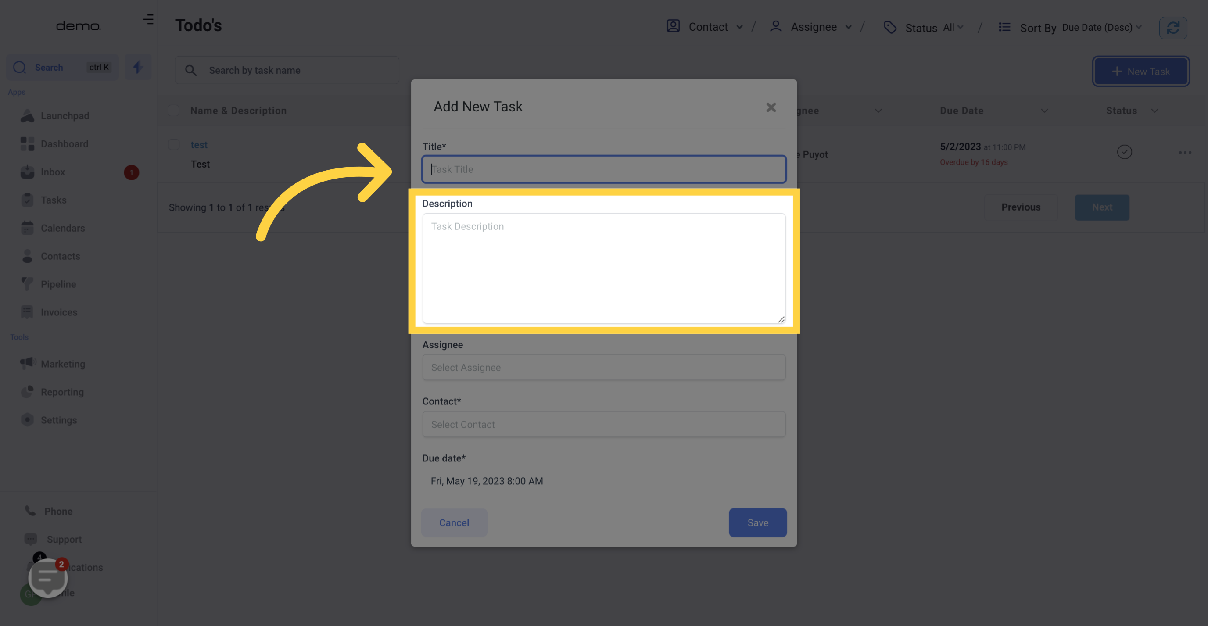Click the Phone handset icon
This screenshot has width=1208, height=626.
30,511
